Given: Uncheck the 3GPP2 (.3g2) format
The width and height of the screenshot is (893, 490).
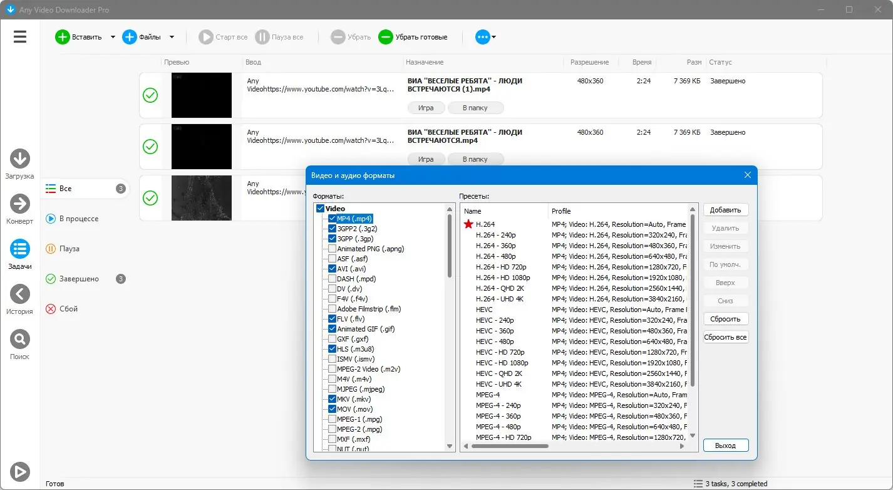Looking at the screenshot, I should 332,229.
